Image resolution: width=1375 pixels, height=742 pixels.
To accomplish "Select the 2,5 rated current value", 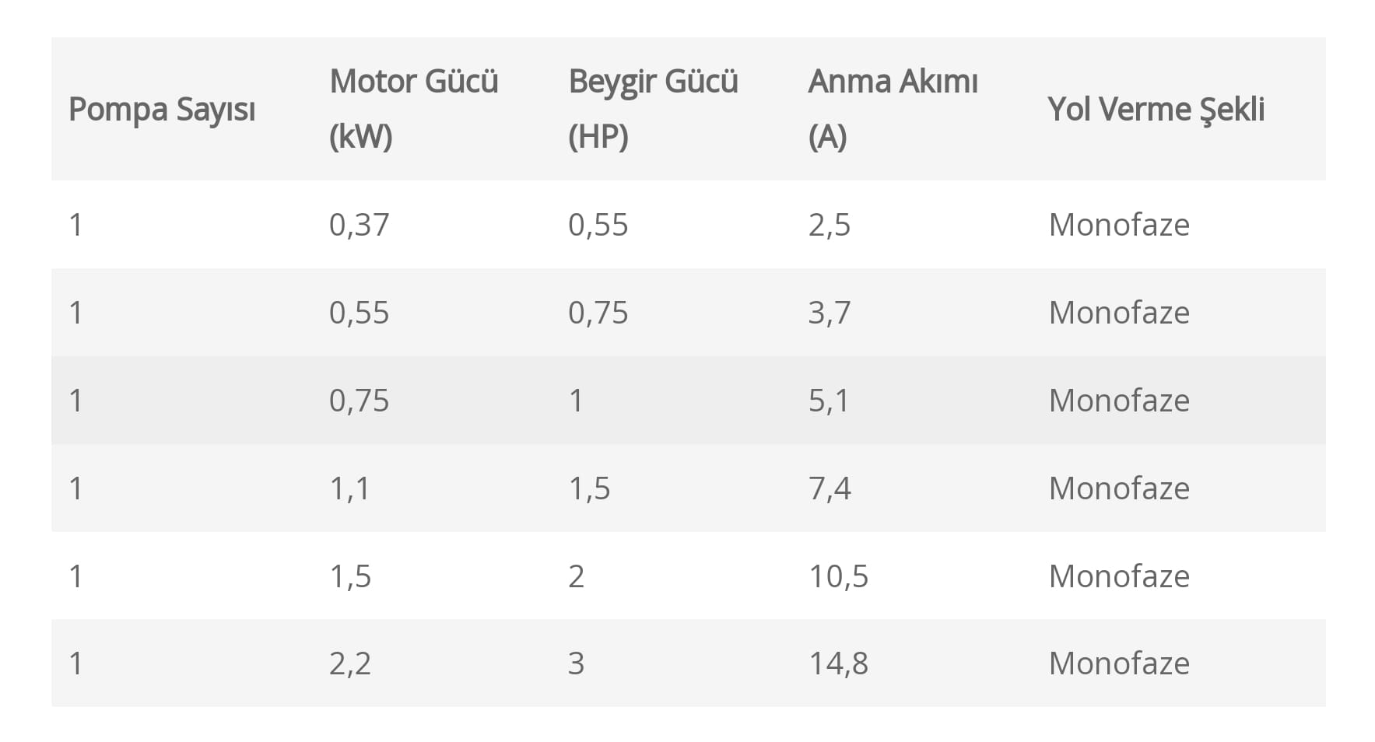I will [830, 225].
